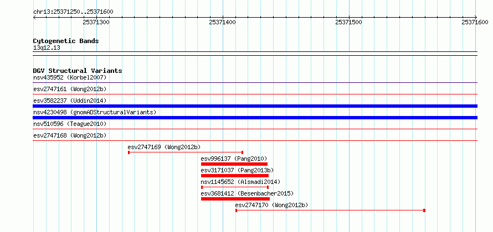The image size is (493, 232).
Task: Click the purple line under nsv435952
Action: tap(255, 83)
